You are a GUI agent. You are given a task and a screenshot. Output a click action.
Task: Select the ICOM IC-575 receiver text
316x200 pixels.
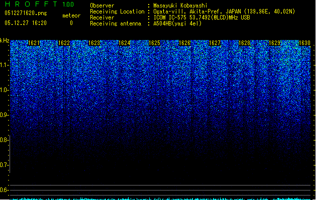click(x=202, y=17)
